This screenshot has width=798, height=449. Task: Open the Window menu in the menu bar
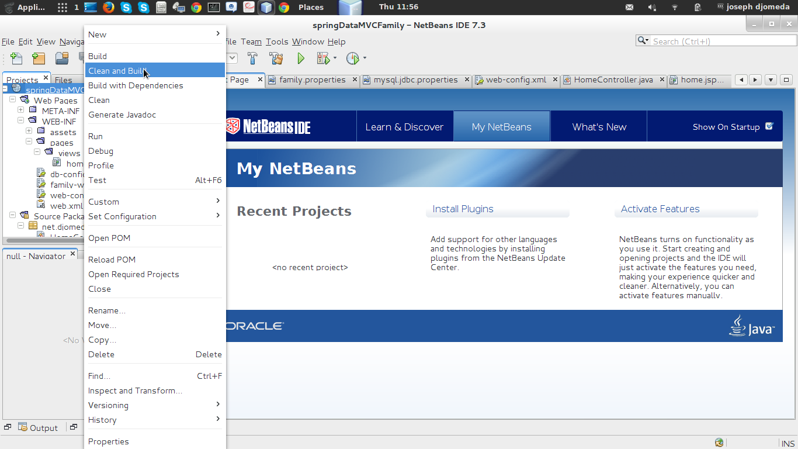(x=308, y=42)
